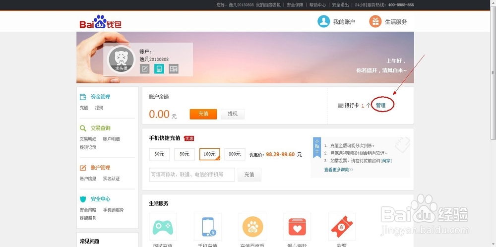Select the 300元 recharge amount
This screenshot has width=496, height=247.
(235, 154)
